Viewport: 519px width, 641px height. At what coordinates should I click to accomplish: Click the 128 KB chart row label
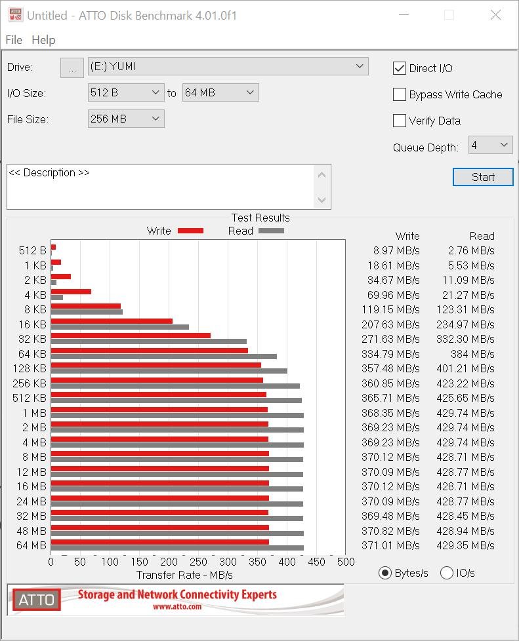pos(30,369)
